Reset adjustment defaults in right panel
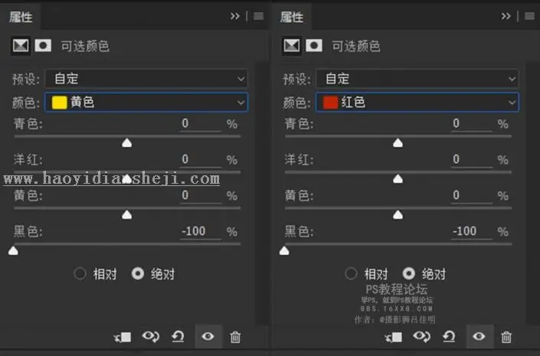 point(449,336)
